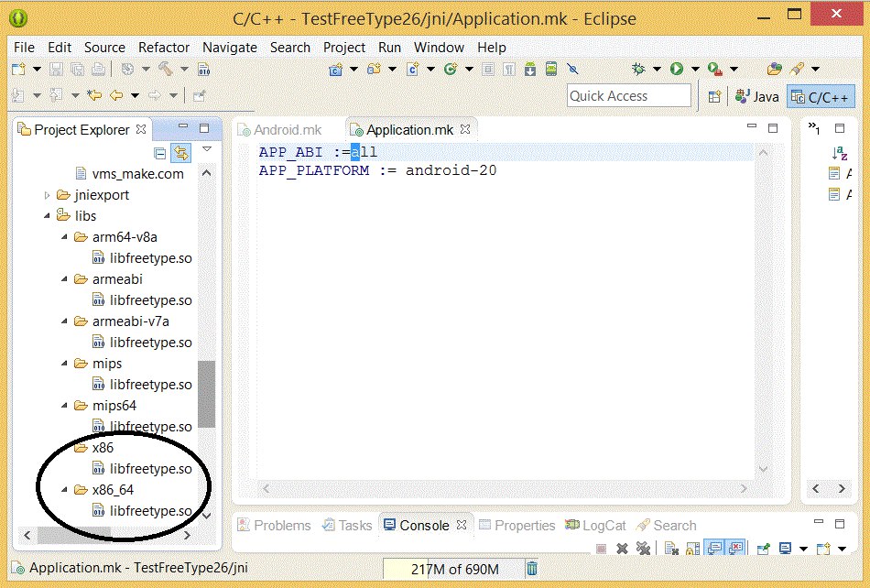Click the New C++ Class icon
This screenshot has height=588, width=870.
(413, 70)
